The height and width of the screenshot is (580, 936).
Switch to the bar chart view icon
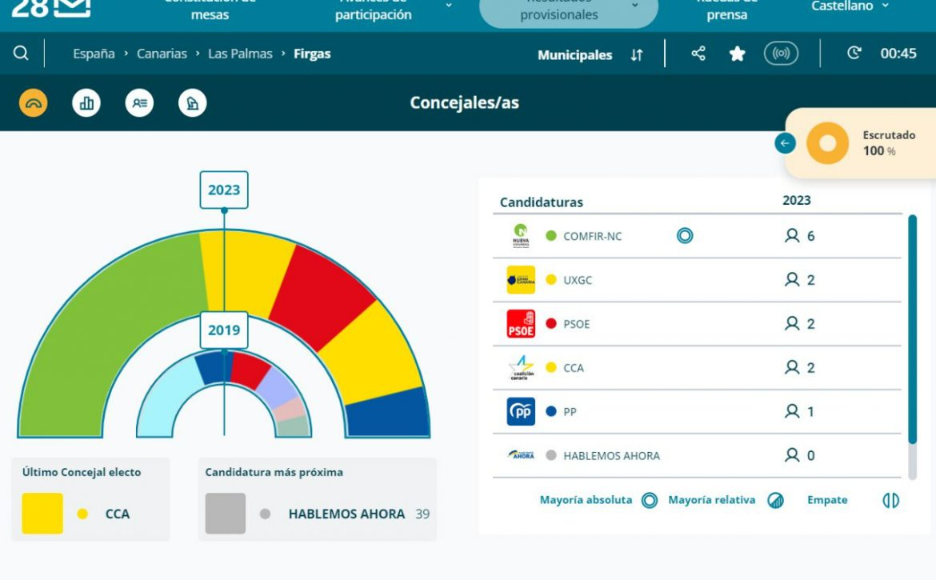tap(86, 103)
